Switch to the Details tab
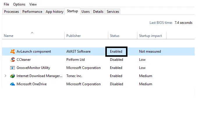This screenshot has height=137, width=220. (98, 12)
